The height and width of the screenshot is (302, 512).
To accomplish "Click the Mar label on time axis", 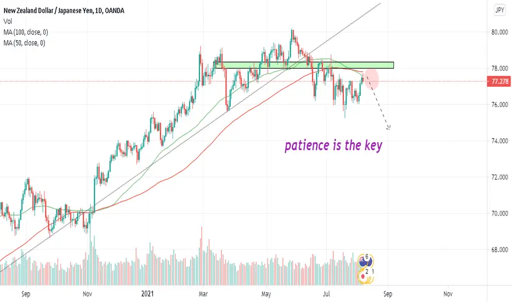I will tap(203, 294).
